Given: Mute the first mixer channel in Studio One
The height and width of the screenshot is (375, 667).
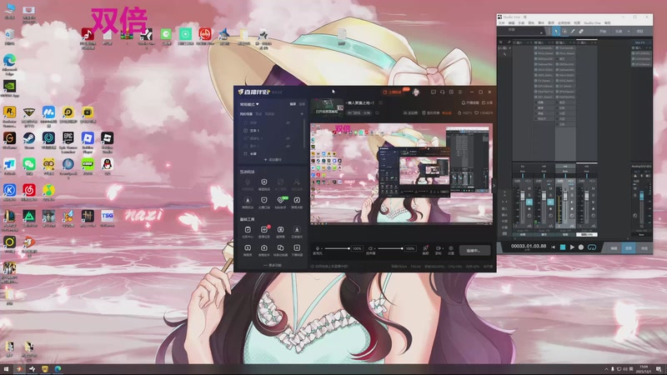Looking at the screenshot, I should point(529,188).
